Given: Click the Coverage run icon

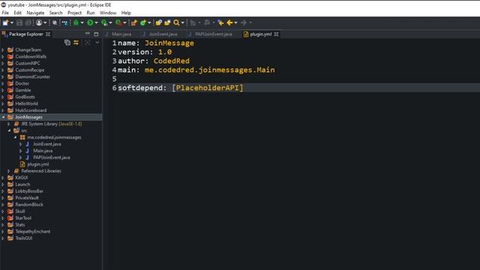Looking at the screenshot, I should (x=104, y=22).
